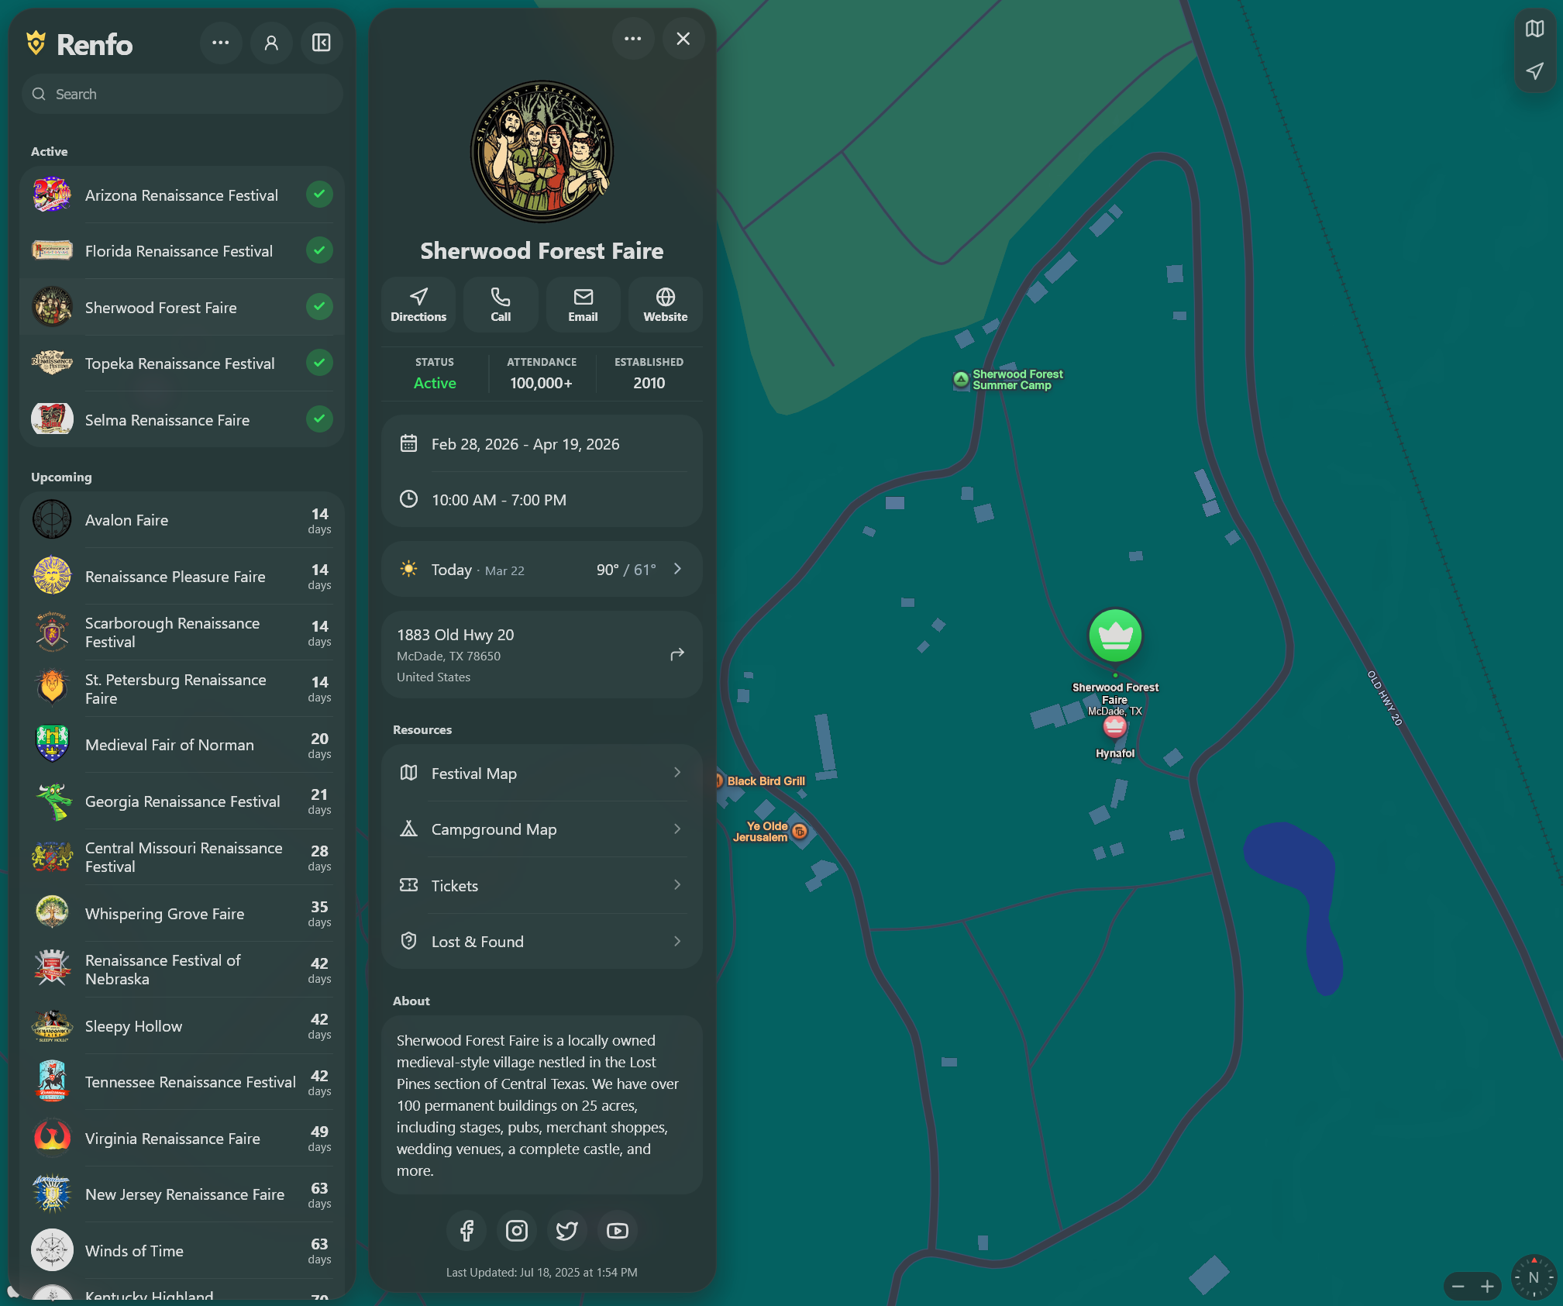Click the user profile icon

271,43
